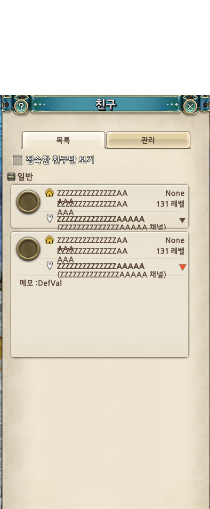
Task: Click the first friend's channel location text
Action: tap(112, 227)
